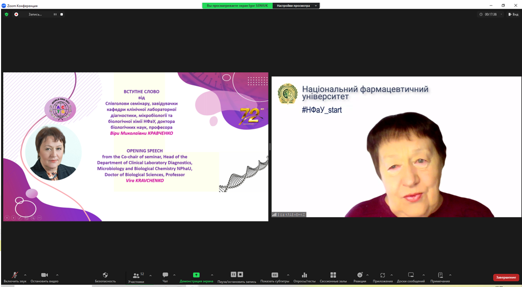Click the red recording indicator icon
The height and width of the screenshot is (287, 522).
tap(16, 14)
